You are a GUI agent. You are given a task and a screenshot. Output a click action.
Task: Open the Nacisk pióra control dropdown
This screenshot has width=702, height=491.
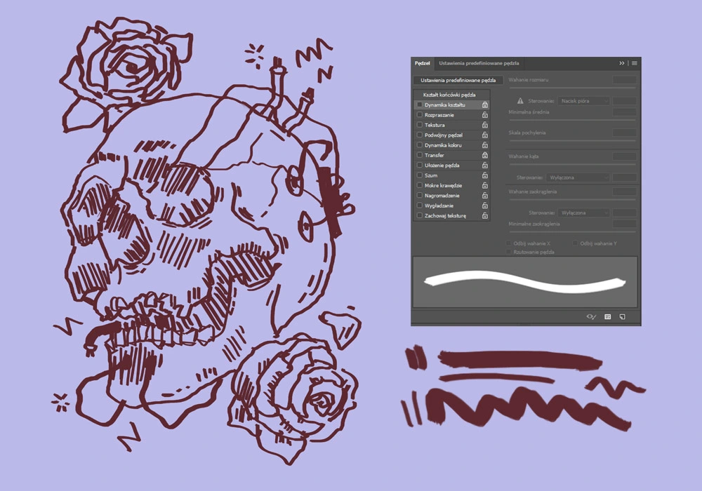tap(583, 101)
